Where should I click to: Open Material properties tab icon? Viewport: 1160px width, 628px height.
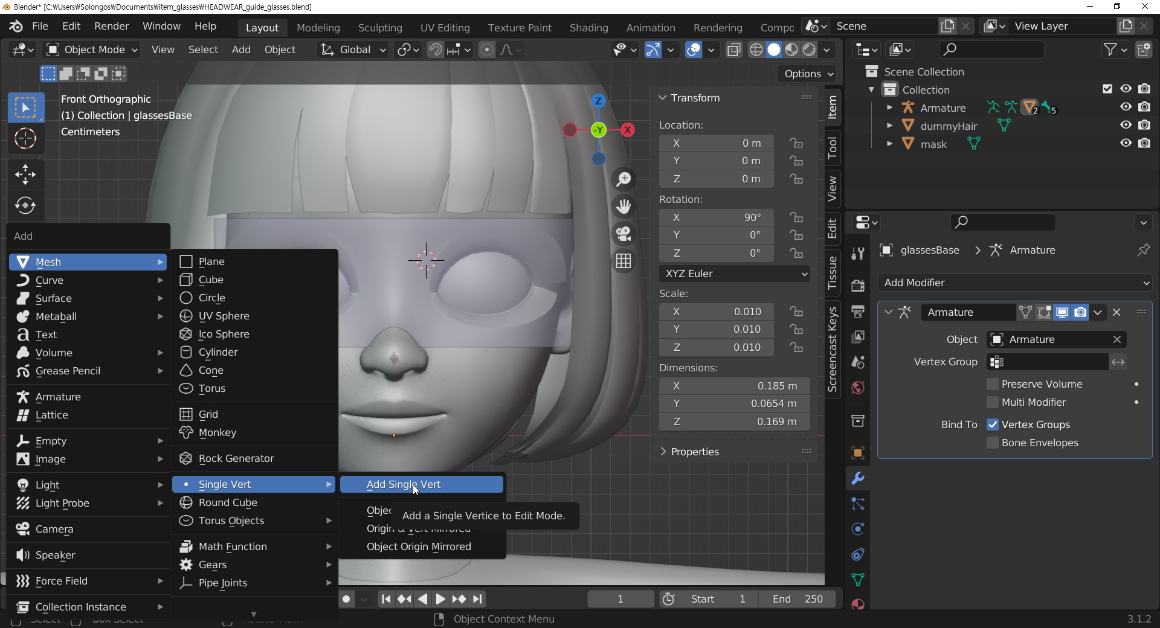[858, 605]
